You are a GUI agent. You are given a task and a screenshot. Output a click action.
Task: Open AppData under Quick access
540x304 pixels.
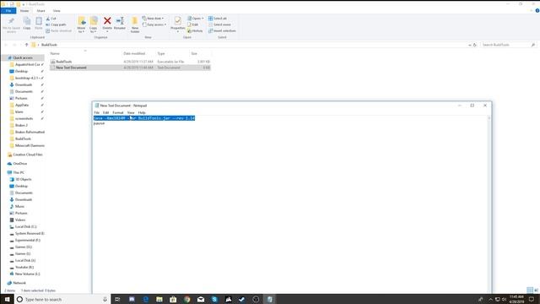[x=22, y=105]
